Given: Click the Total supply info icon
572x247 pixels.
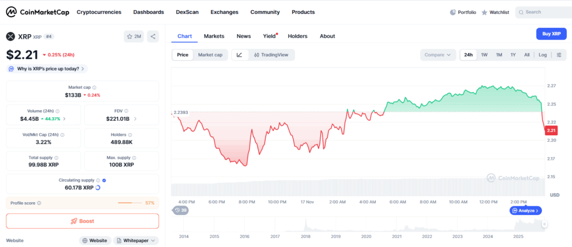Looking at the screenshot, I should (56, 158).
